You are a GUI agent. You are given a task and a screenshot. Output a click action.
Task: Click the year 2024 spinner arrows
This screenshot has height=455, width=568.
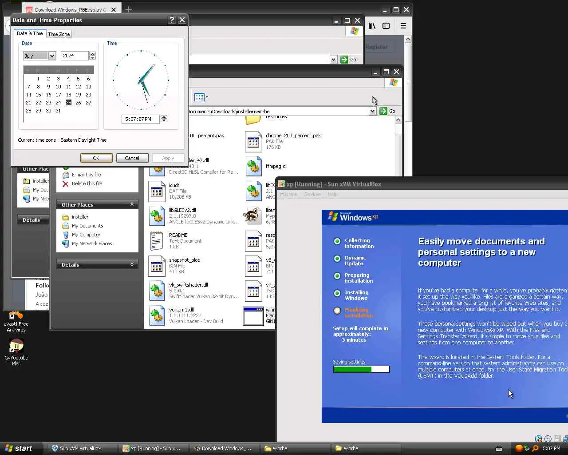[x=92, y=56]
